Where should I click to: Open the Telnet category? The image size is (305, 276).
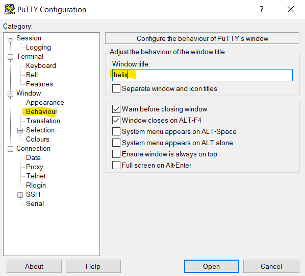click(x=36, y=176)
